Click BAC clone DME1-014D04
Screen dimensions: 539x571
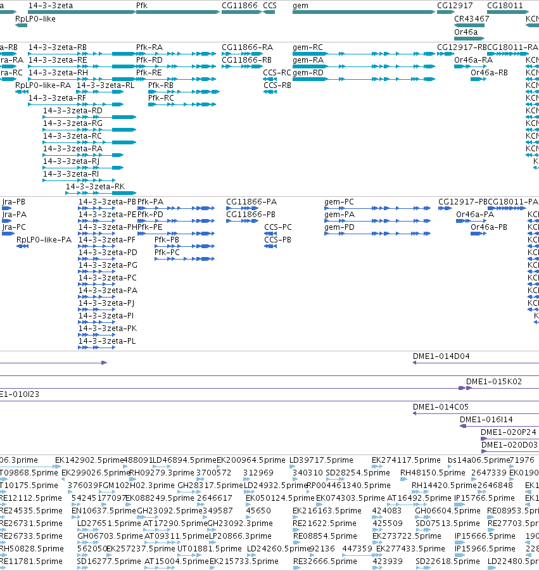click(x=441, y=356)
